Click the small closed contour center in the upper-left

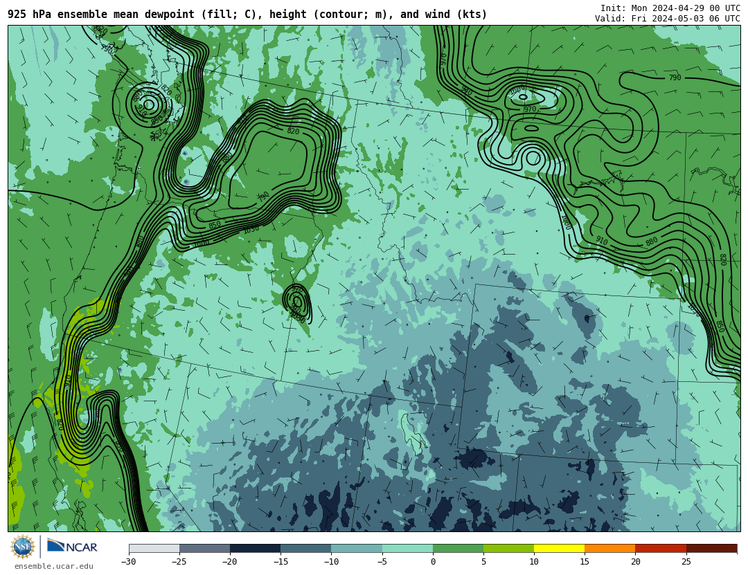[x=148, y=104]
